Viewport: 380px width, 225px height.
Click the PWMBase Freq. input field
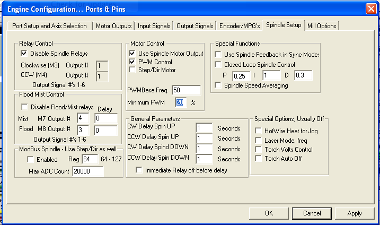[x=186, y=90]
